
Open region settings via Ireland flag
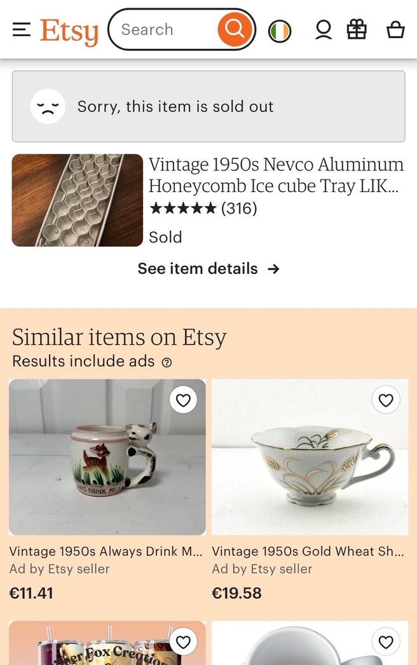(x=280, y=31)
